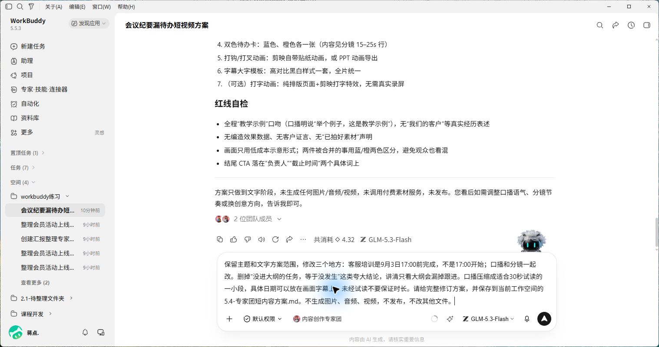
Task: Select the 创建汇报整理专家 task row
Action: (x=55, y=239)
